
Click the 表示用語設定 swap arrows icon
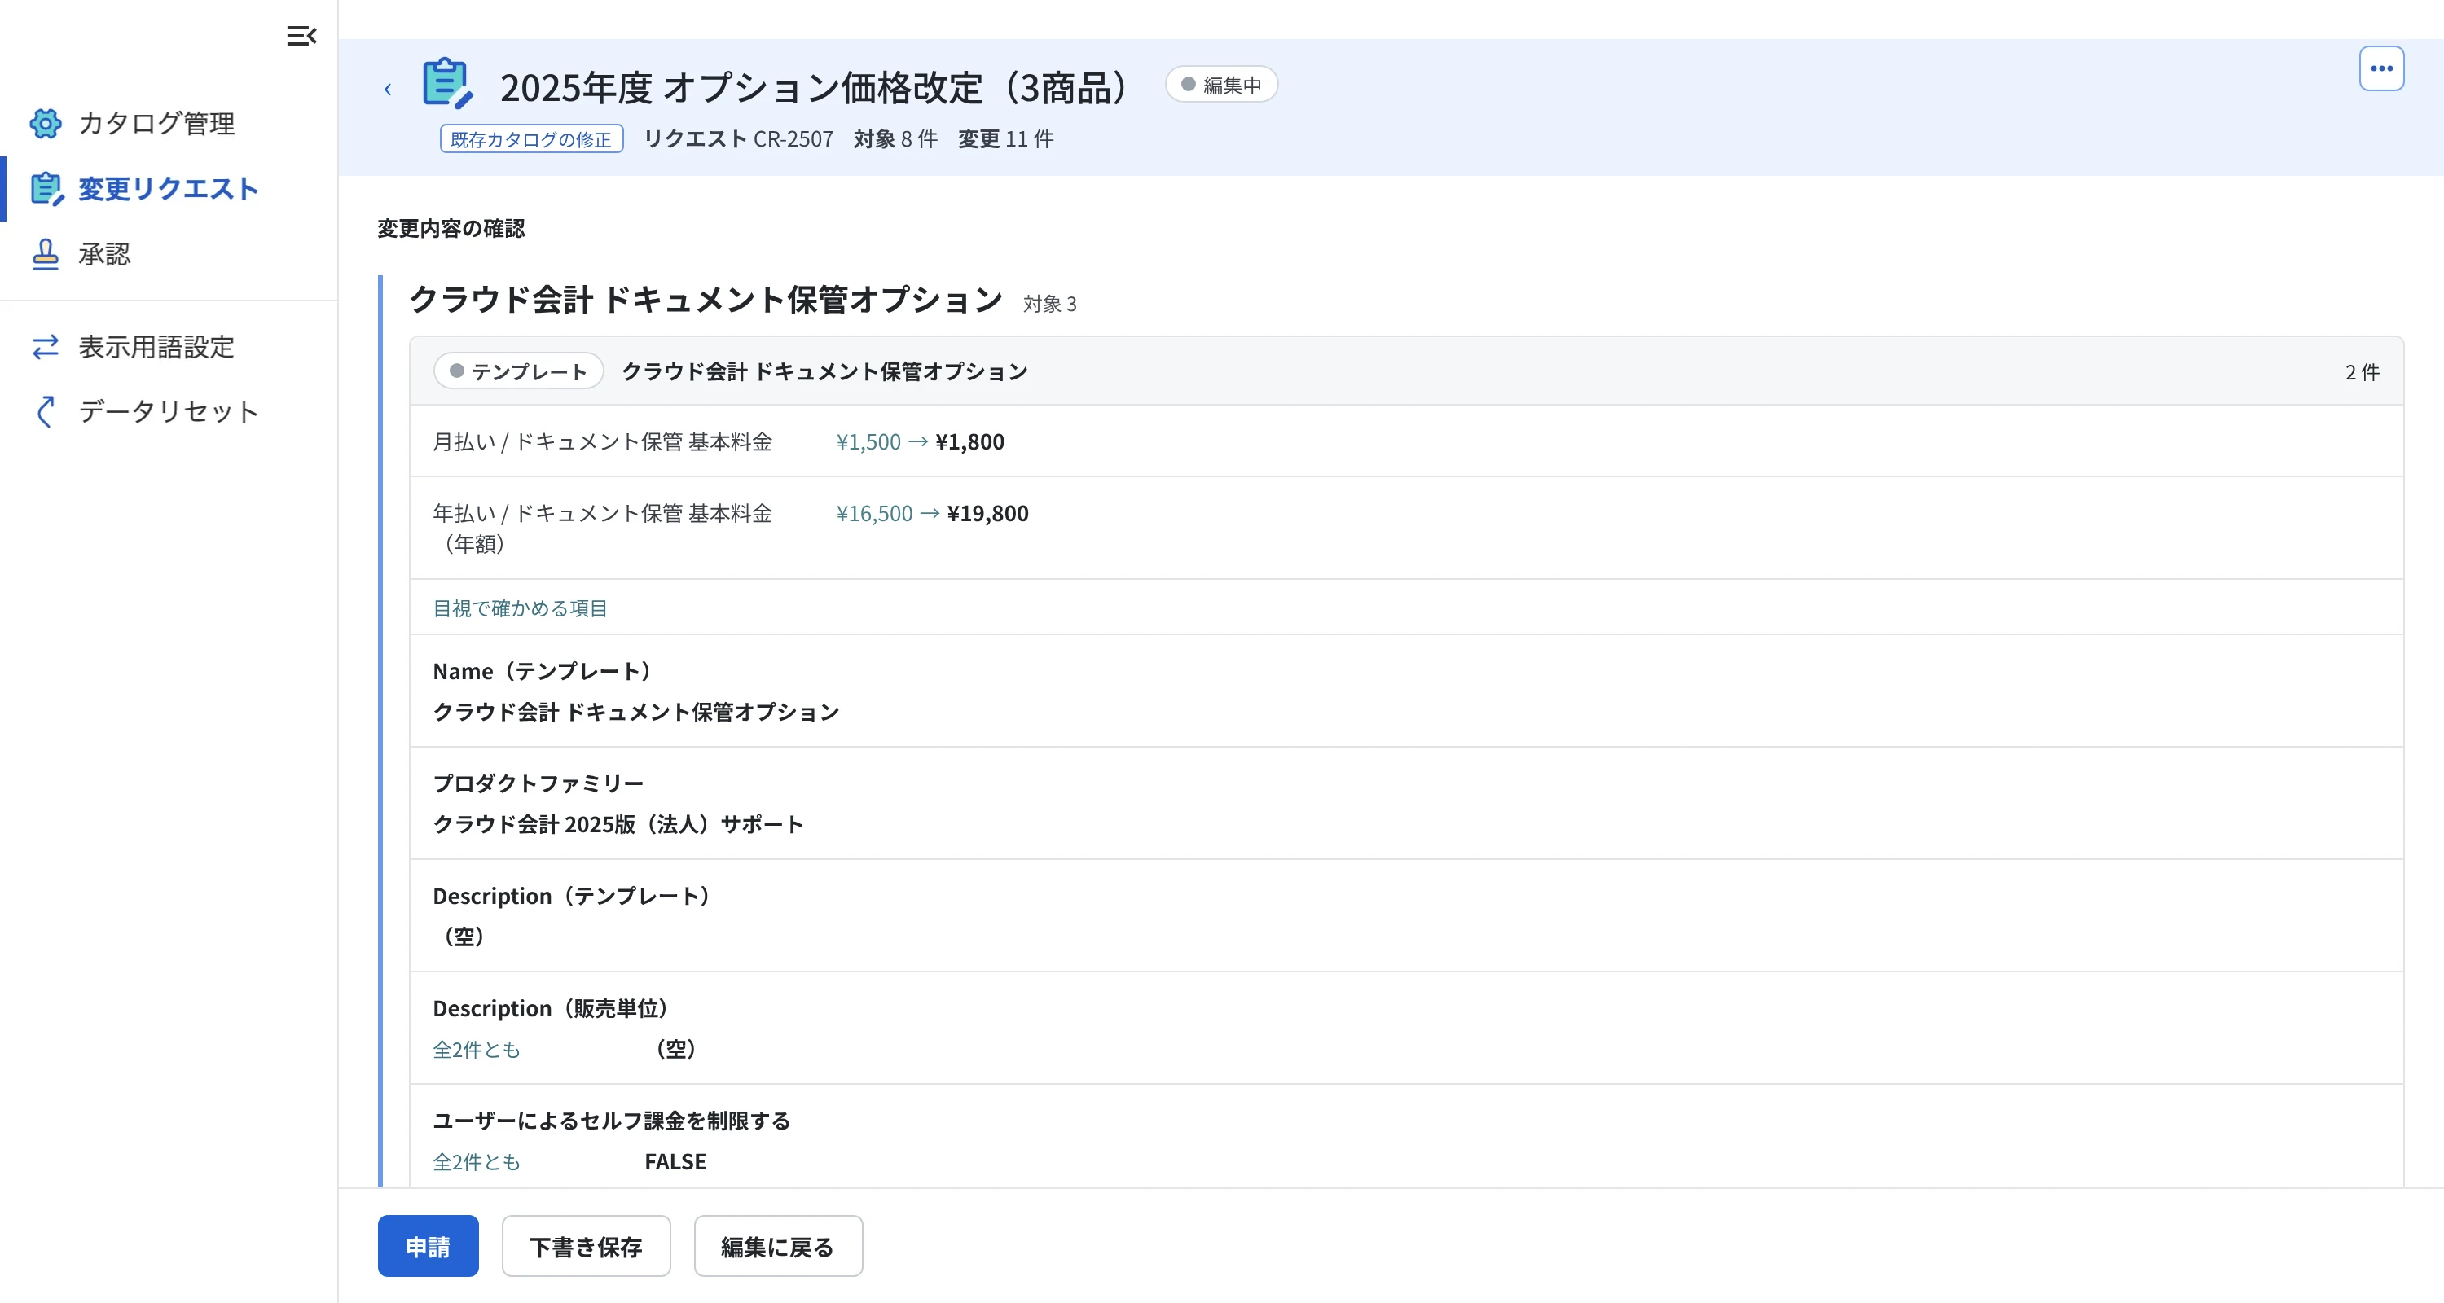point(46,347)
